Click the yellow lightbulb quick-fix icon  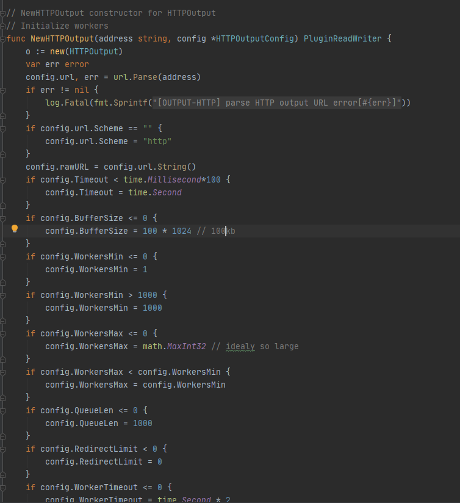point(15,229)
